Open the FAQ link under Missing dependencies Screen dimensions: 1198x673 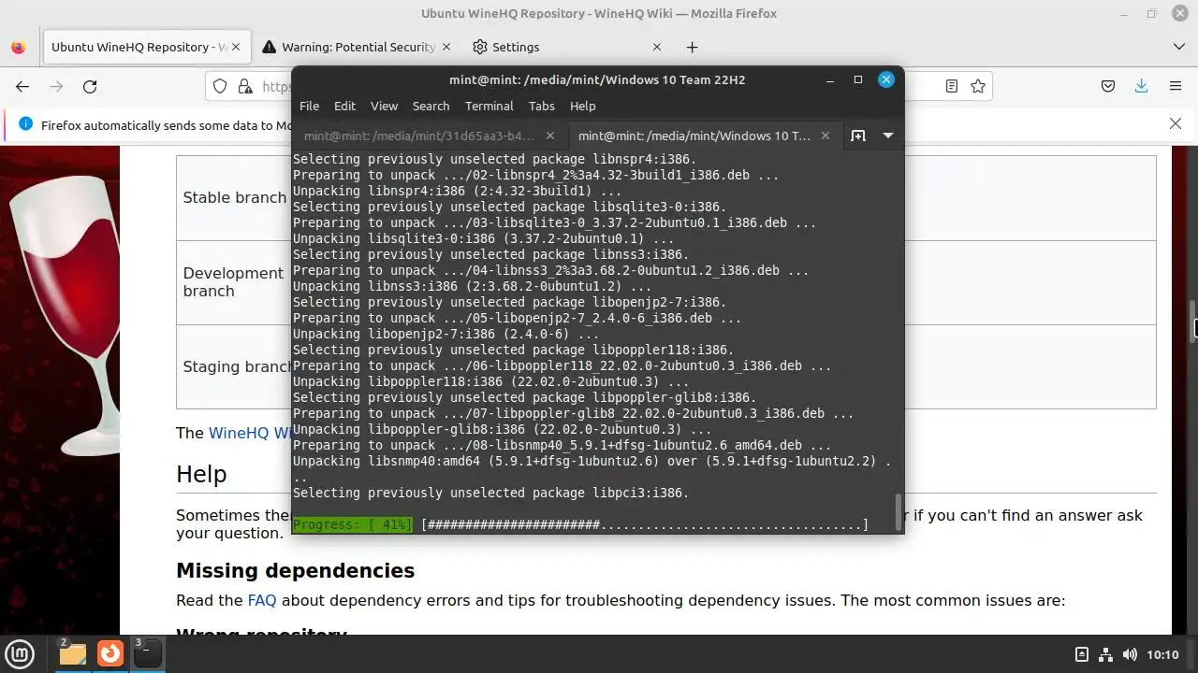(x=262, y=600)
